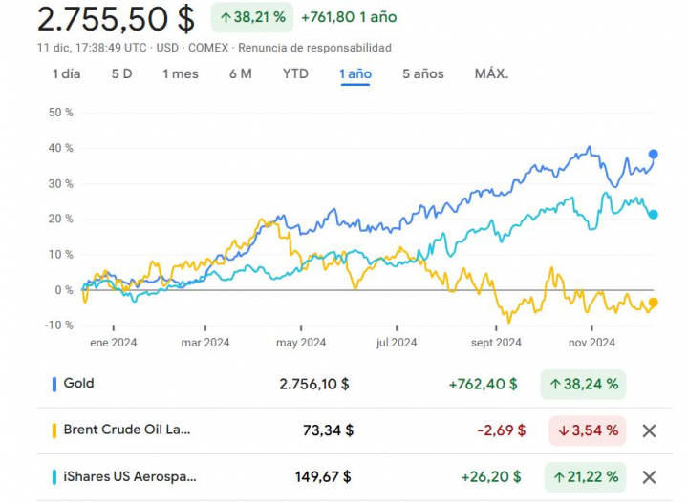The width and height of the screenshot is (688, 503).
Task: Switch chart to 6 M range
Action: tap(241, 73)
